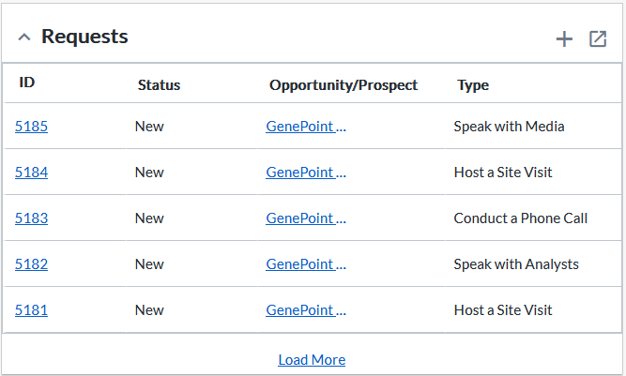
Task: Open Requests in new window icon
Action: 598,39
